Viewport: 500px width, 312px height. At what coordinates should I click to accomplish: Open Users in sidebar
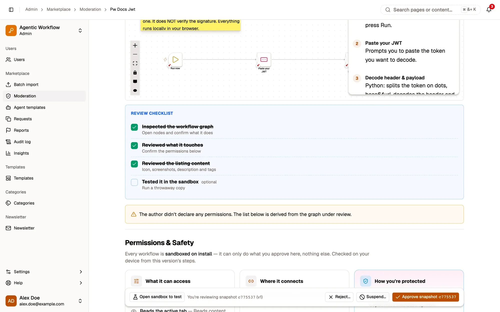tap(44, 60)
